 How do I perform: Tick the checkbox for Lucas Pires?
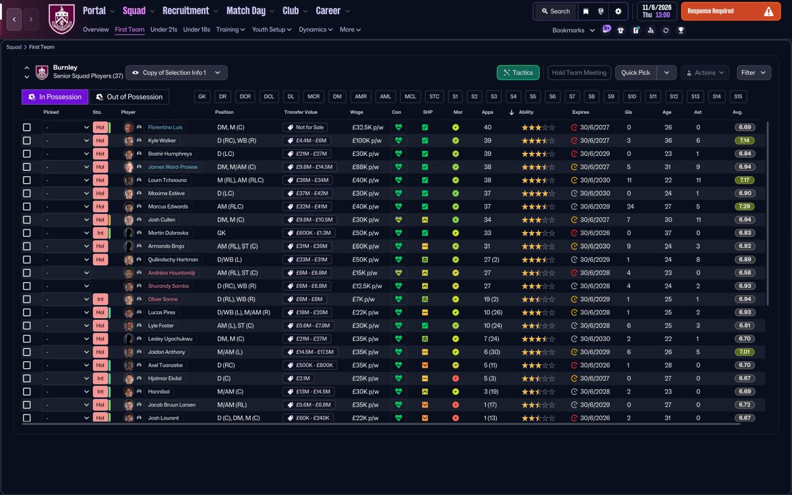click(27, 312)
